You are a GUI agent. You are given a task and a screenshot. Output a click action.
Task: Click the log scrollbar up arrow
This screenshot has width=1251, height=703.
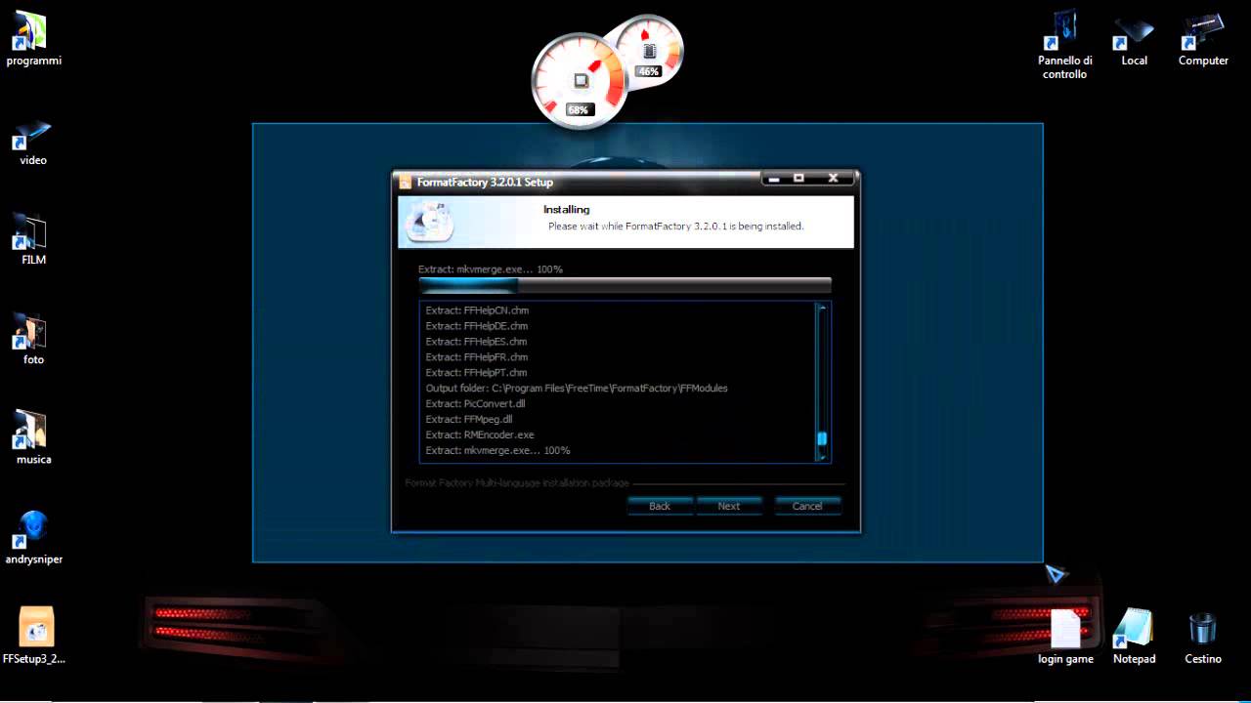click(822, 309)
